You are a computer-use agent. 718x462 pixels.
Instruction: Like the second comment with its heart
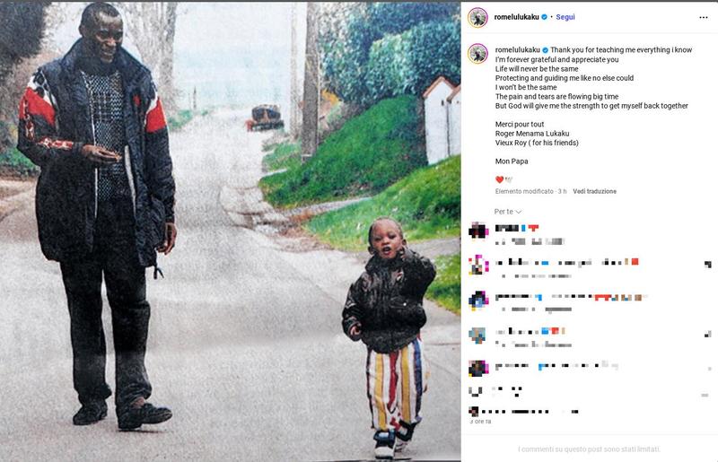coord(708,265)
